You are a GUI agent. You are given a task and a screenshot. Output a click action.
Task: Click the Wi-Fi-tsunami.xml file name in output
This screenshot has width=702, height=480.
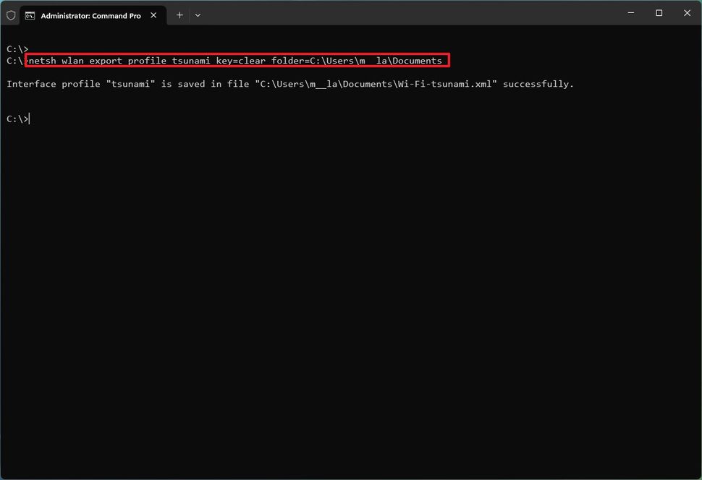(445, 84)
